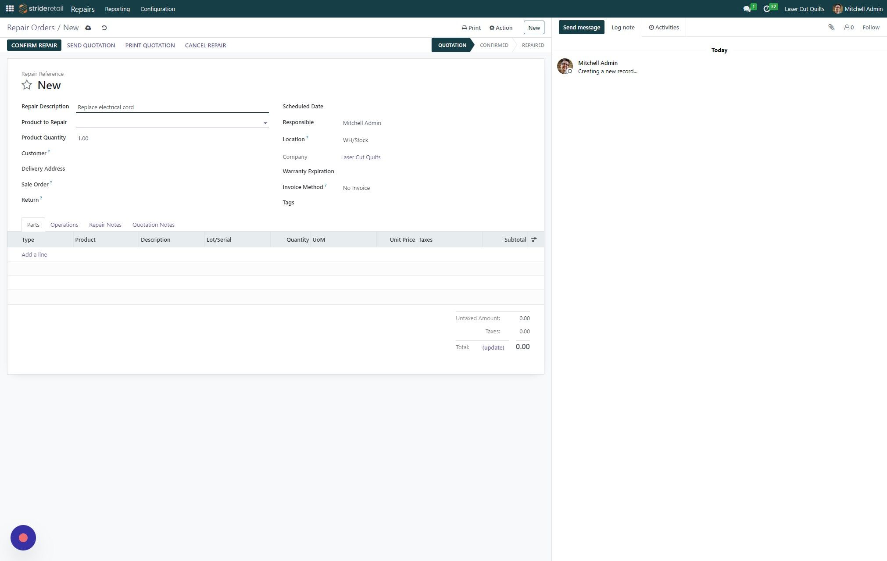Open the conversations chat icon

pos(747,9)
